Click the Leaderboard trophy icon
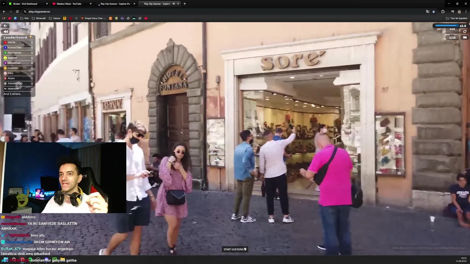 (x=30, y=37)
